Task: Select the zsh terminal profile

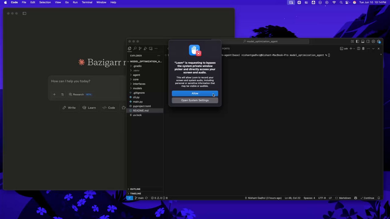Action: click(x=344, y=49)
